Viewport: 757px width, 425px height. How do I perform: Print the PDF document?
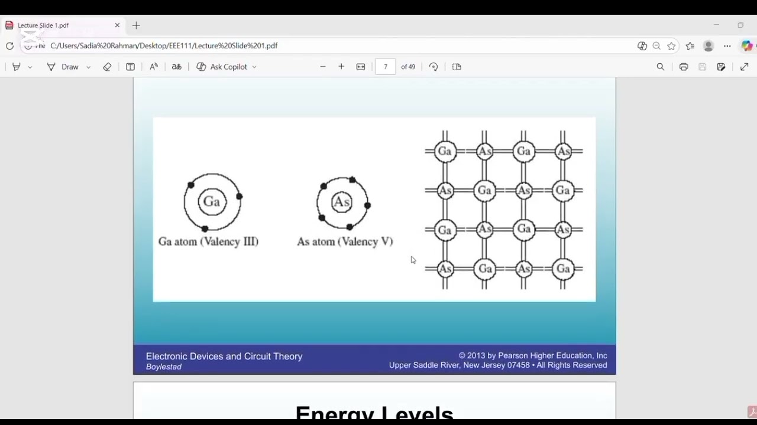684,67
